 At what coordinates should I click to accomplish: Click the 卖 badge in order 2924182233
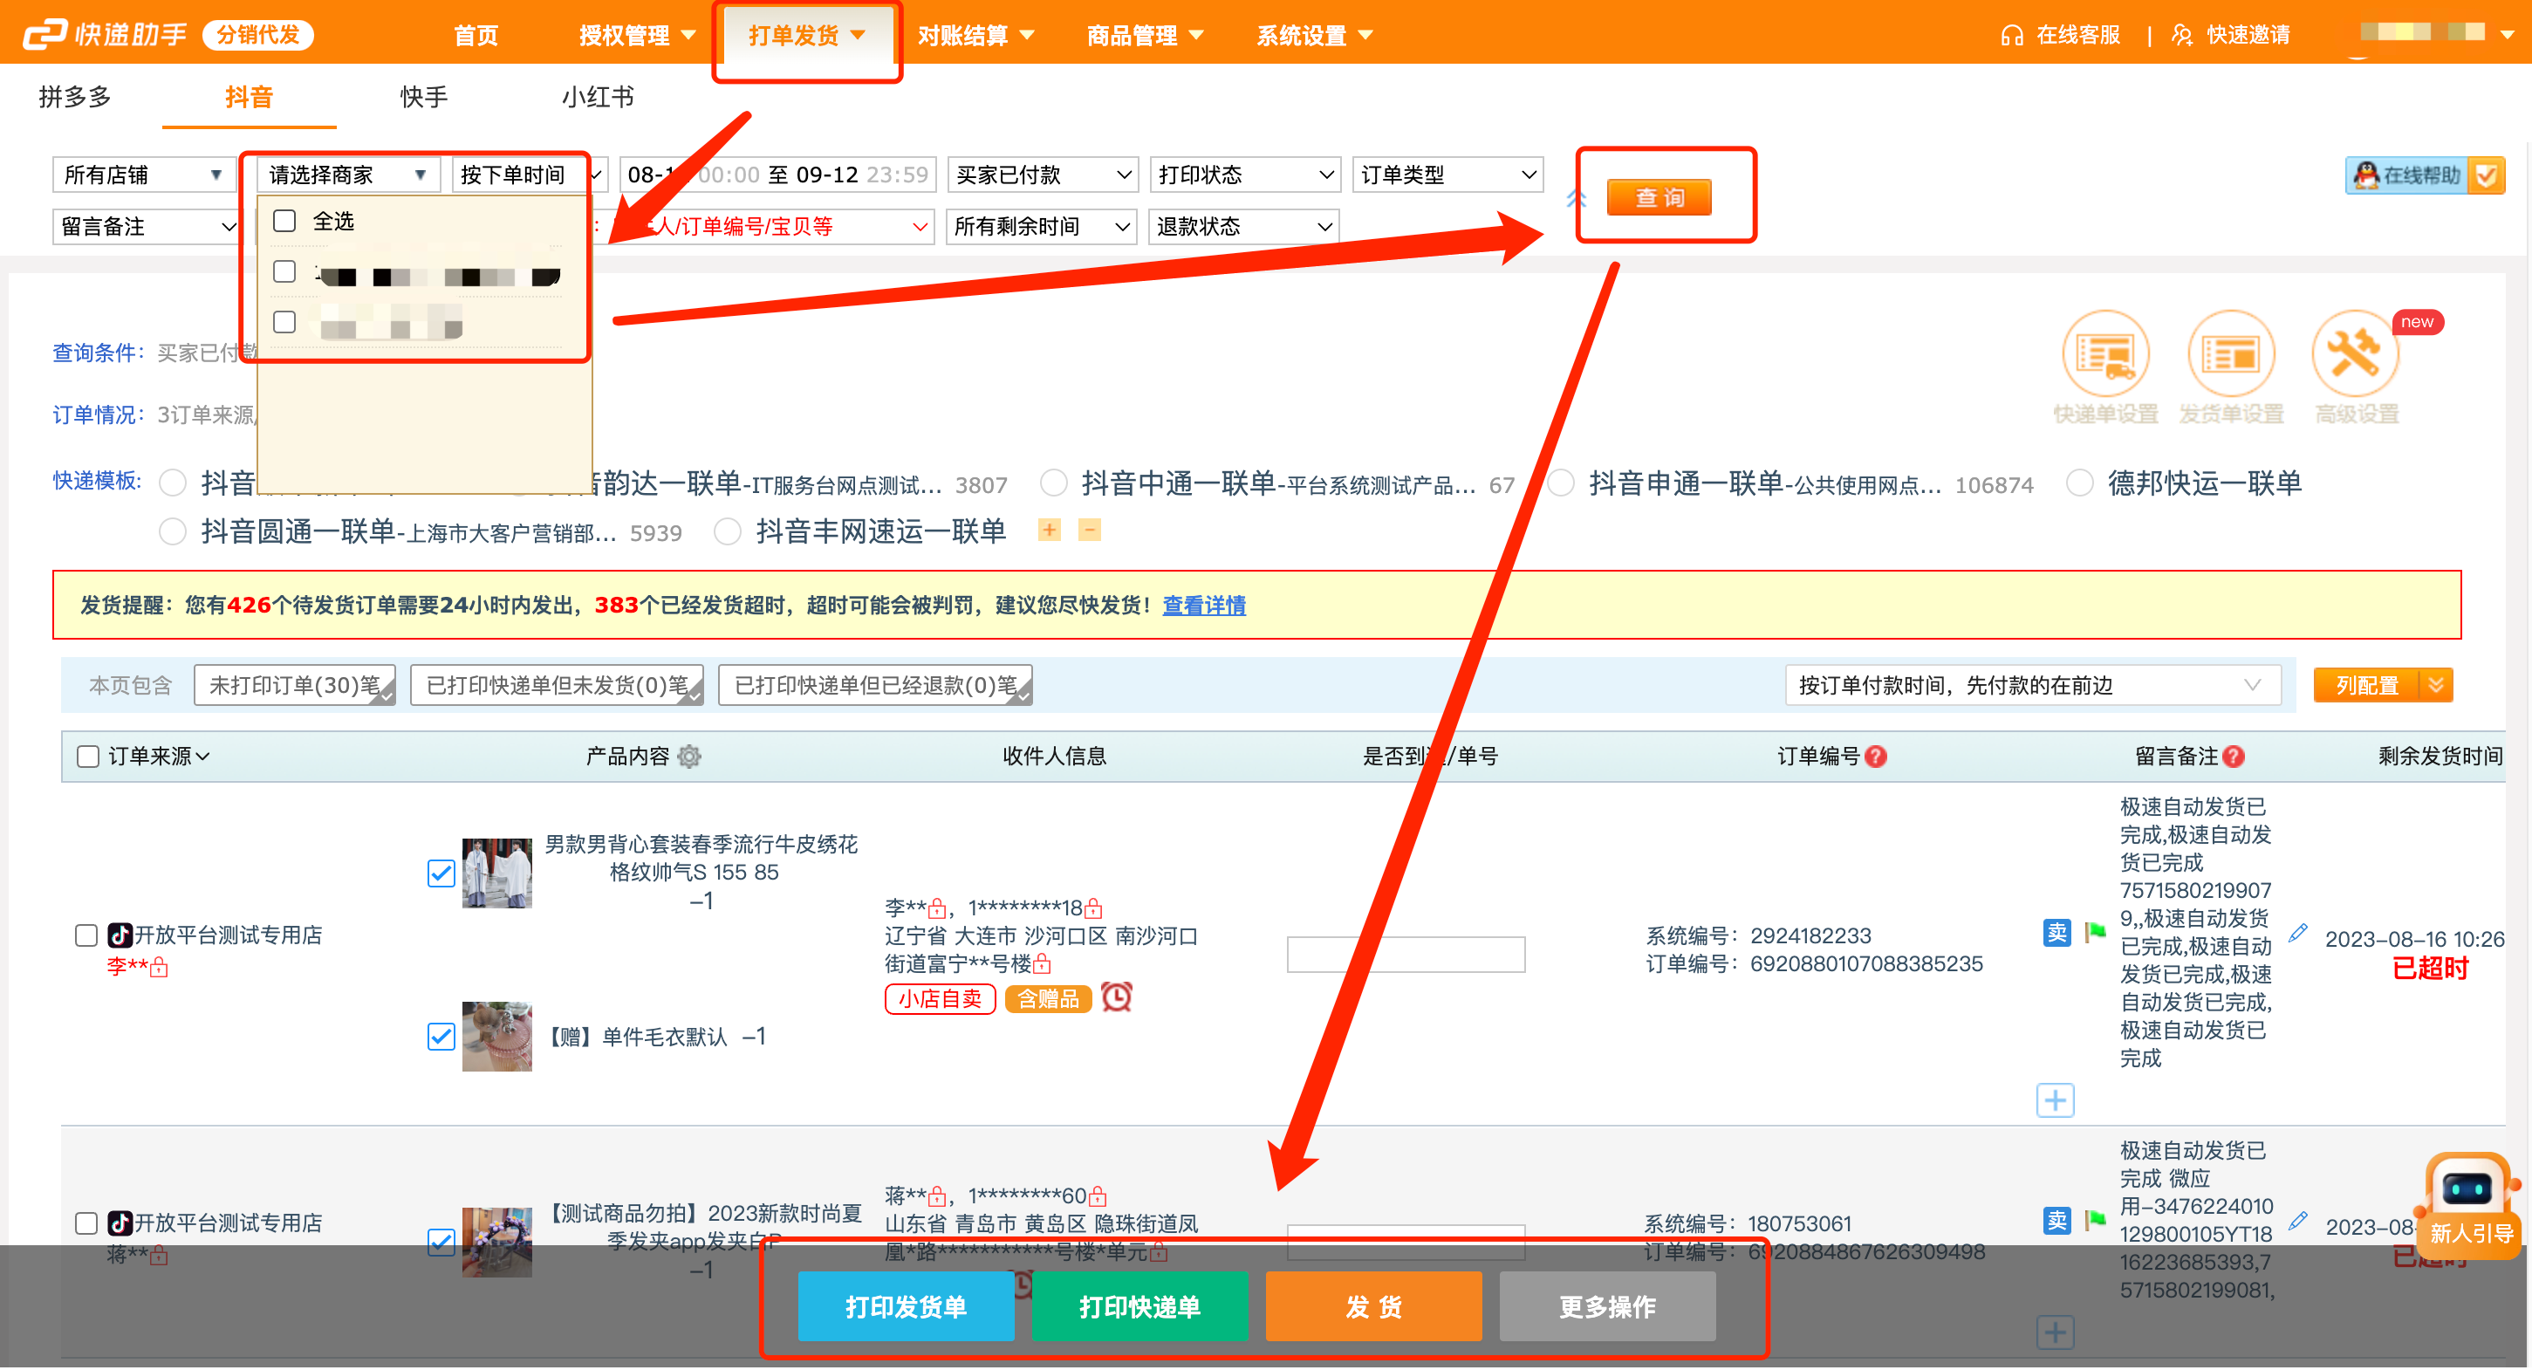pyautogui.click(x=2056, y=932)
